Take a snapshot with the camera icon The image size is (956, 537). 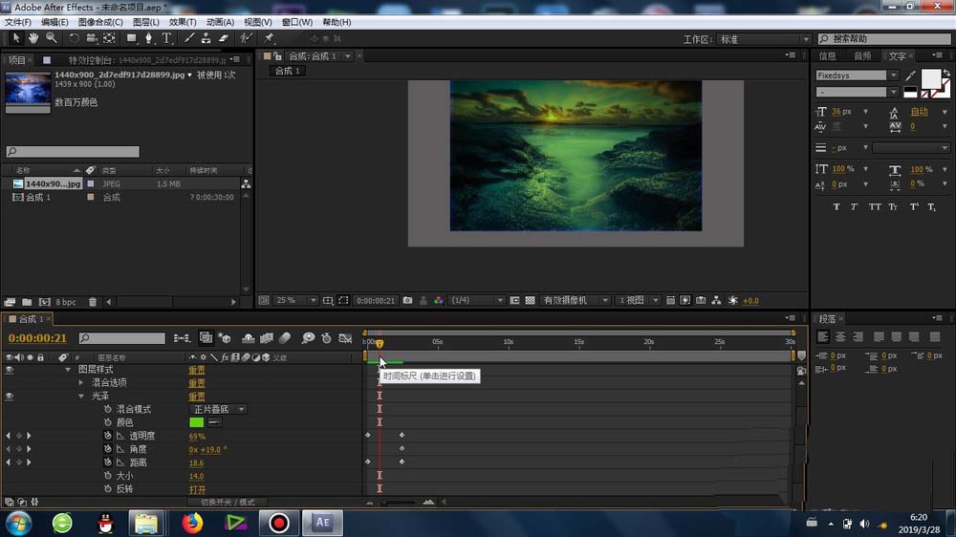pos(407,300)
